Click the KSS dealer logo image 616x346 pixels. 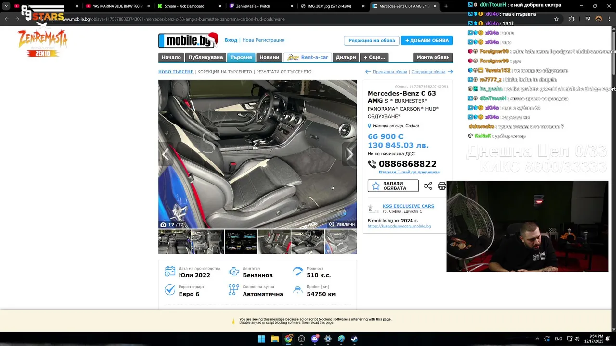click(373, 209)
